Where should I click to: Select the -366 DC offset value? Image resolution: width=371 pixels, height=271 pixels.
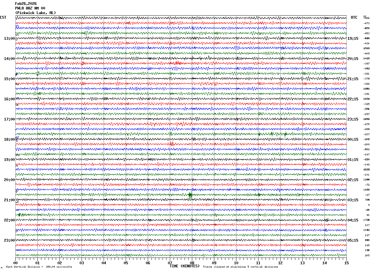[366, 84]
